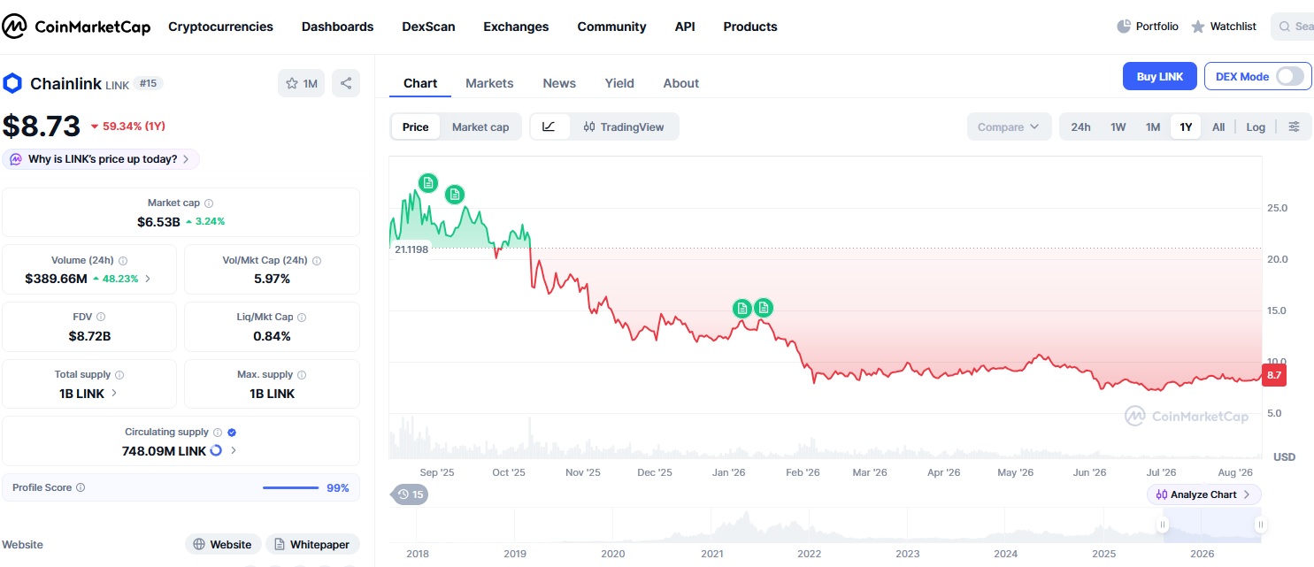Viewport: 1314px width, 567px height.
Task: Open chart settings sliders icon
Action: [1294, 126]
